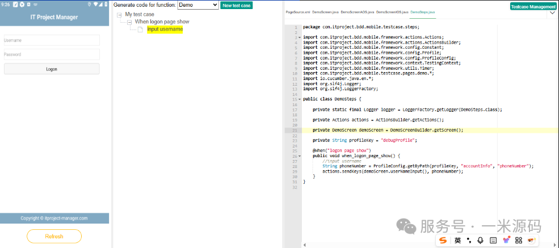The image size is (559, 248).
Task: Click the "debugProfile" string in code
Action: [398, 140]
